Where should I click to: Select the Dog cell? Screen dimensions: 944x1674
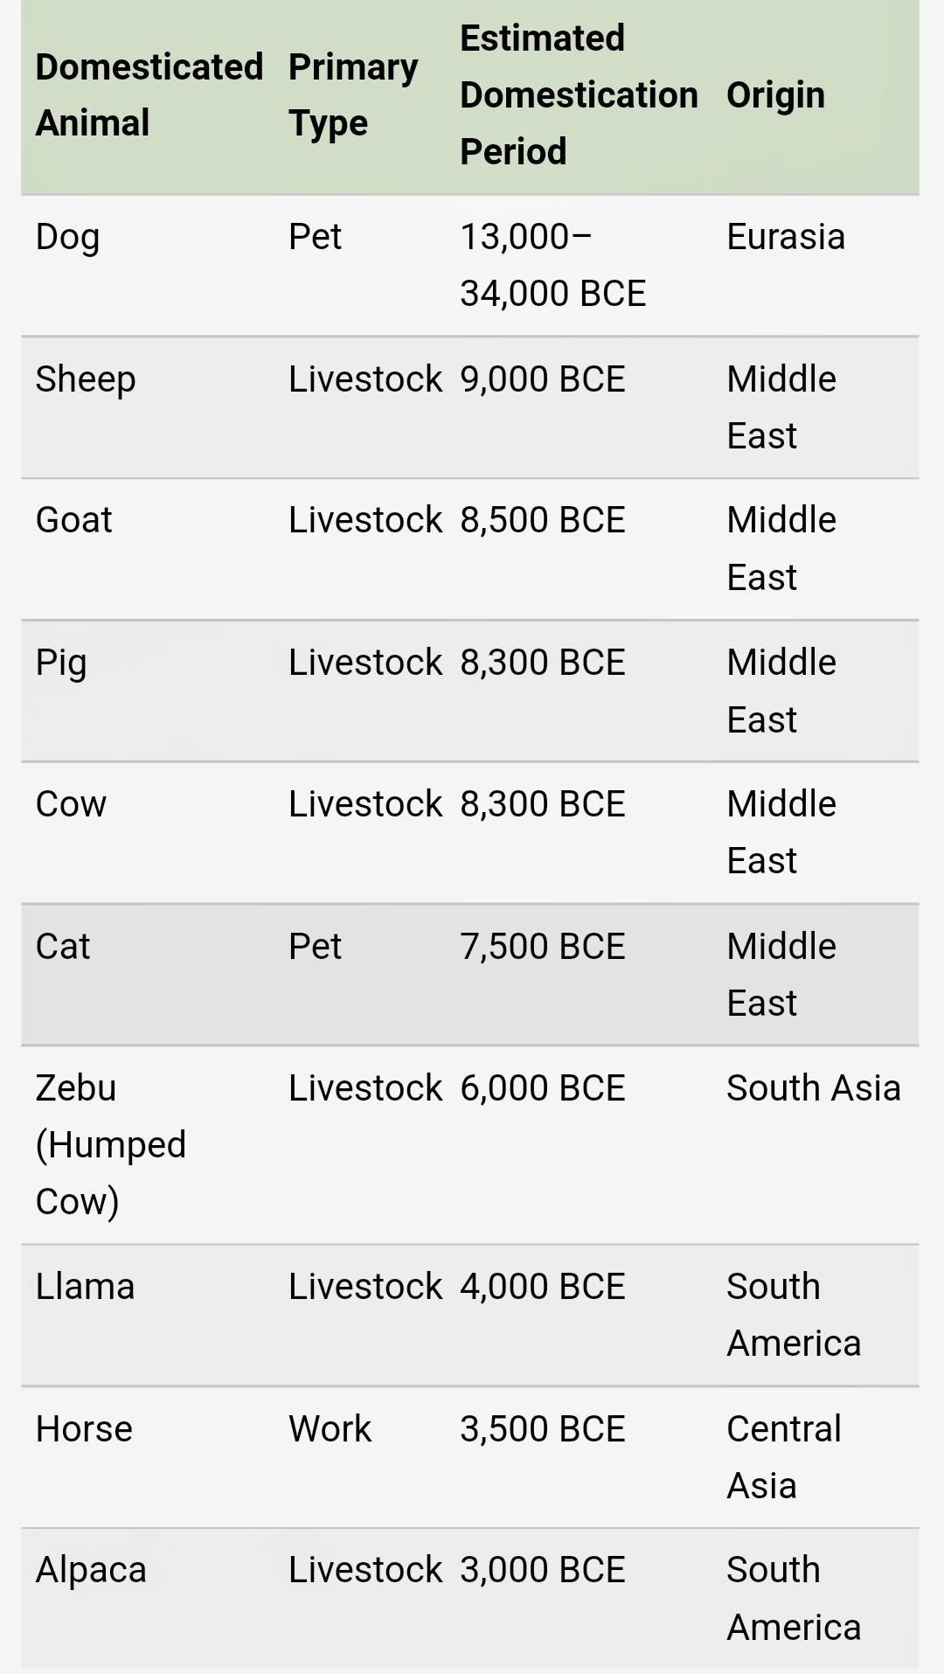click(68, 238)
